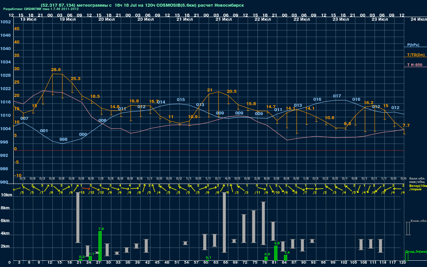Click hour 120 on the bottom axis
The width and height of the screenshot is (427, 267).
(x=403, y=263)
